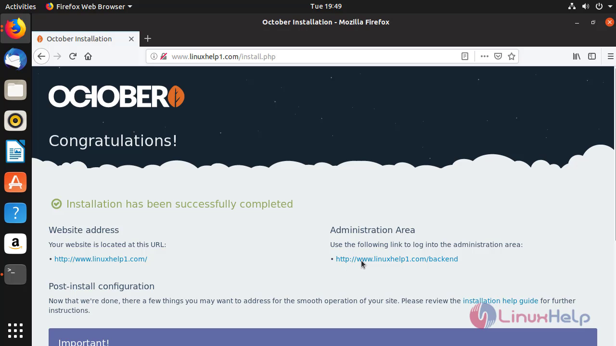The height and width of the screenshot is (346, 616).
Task: Click the Congratulations! heading
Action: [113, 140]
